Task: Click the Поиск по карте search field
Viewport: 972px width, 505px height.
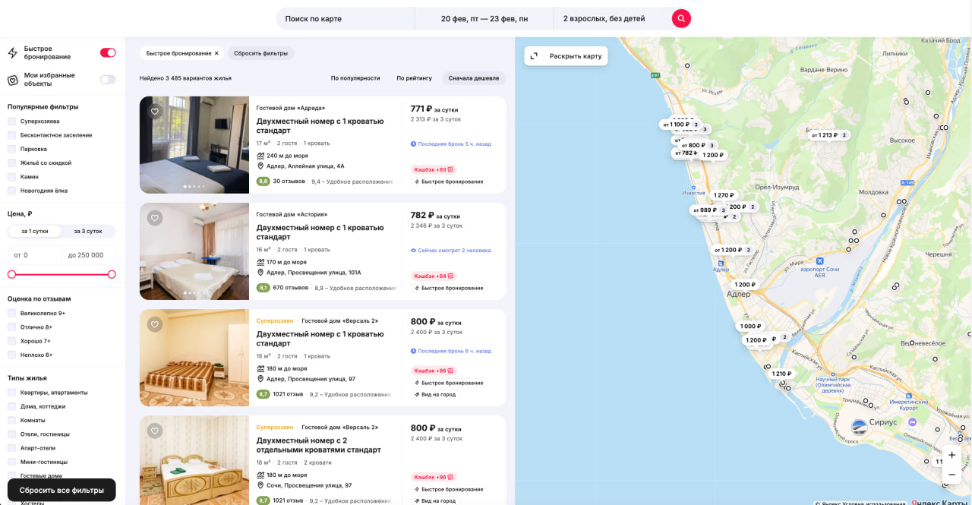Action: (x=346, y=18)
